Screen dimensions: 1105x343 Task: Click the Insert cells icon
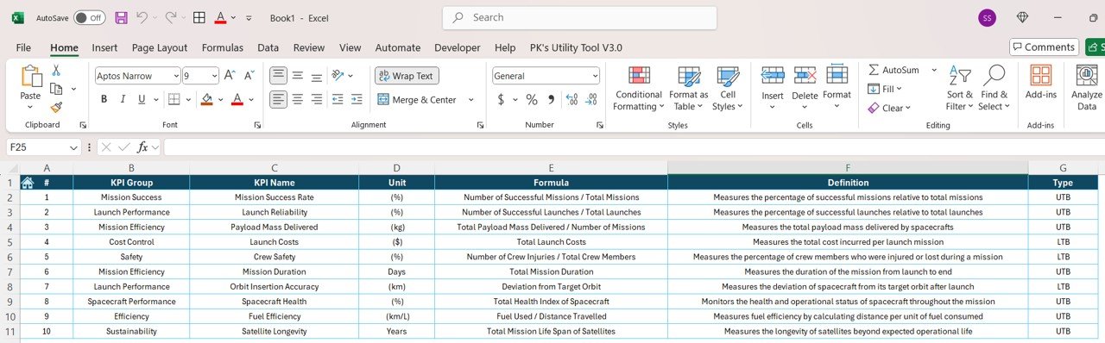[x=773, y=76]
